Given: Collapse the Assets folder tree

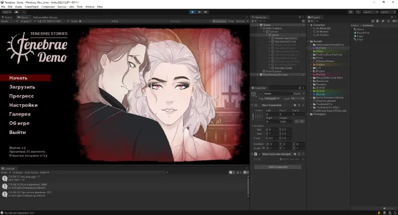Looking at the screenshot, I should [x=308, y=41].
